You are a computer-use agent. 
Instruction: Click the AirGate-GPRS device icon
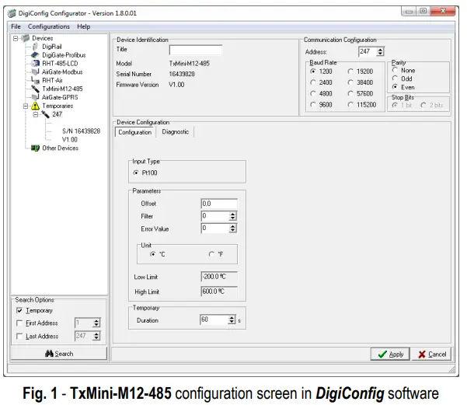coord(35,97)
